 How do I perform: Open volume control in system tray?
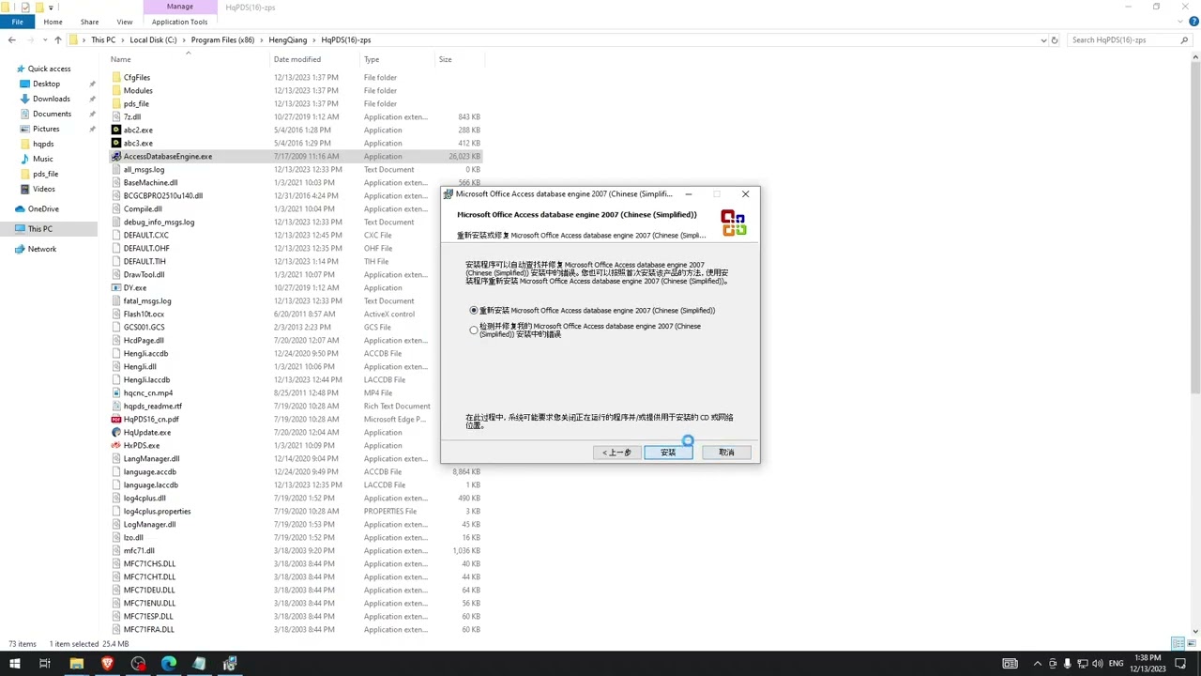tap(1097, 663)
